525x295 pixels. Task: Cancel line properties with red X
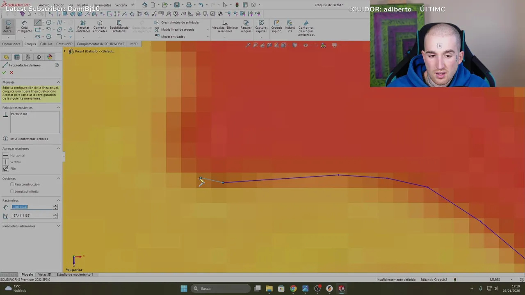(x=11, y=73)
